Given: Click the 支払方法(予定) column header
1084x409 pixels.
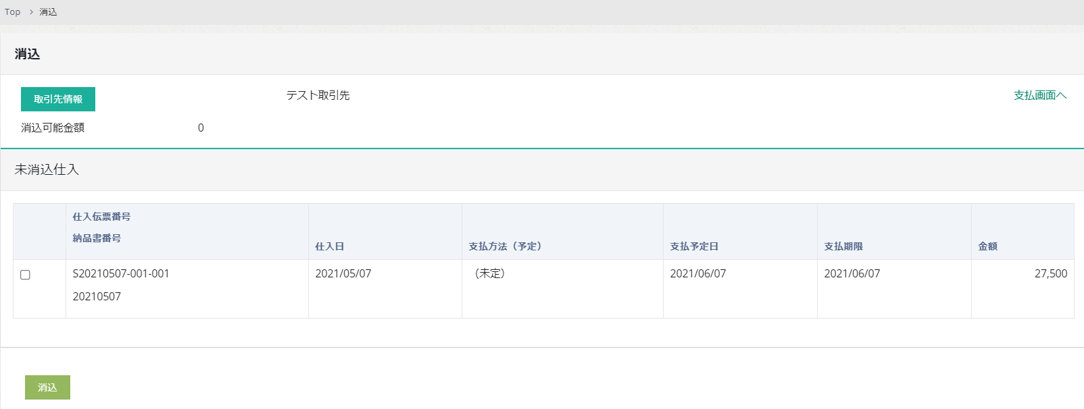Looking at the screenshot, I should (x=505, y=246).
